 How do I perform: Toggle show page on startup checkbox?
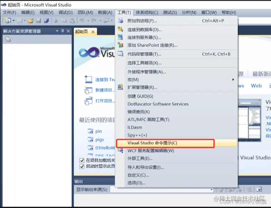tap(82, 166)
